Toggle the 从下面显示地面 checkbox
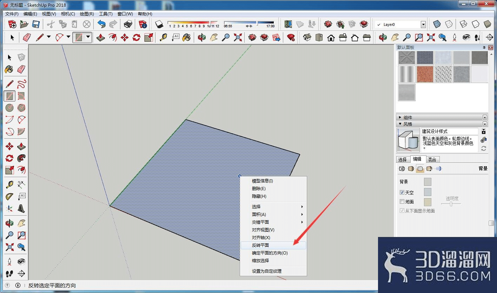The image size is (497, 293). coord(402,211)
